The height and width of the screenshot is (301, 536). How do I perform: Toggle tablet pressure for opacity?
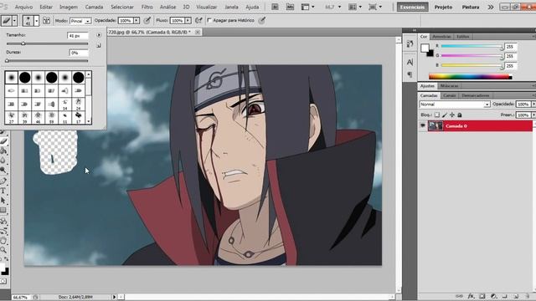[x=147, y=20]
